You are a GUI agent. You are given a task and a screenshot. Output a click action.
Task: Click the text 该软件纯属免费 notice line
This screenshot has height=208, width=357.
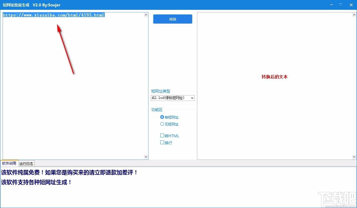point(69,173)
